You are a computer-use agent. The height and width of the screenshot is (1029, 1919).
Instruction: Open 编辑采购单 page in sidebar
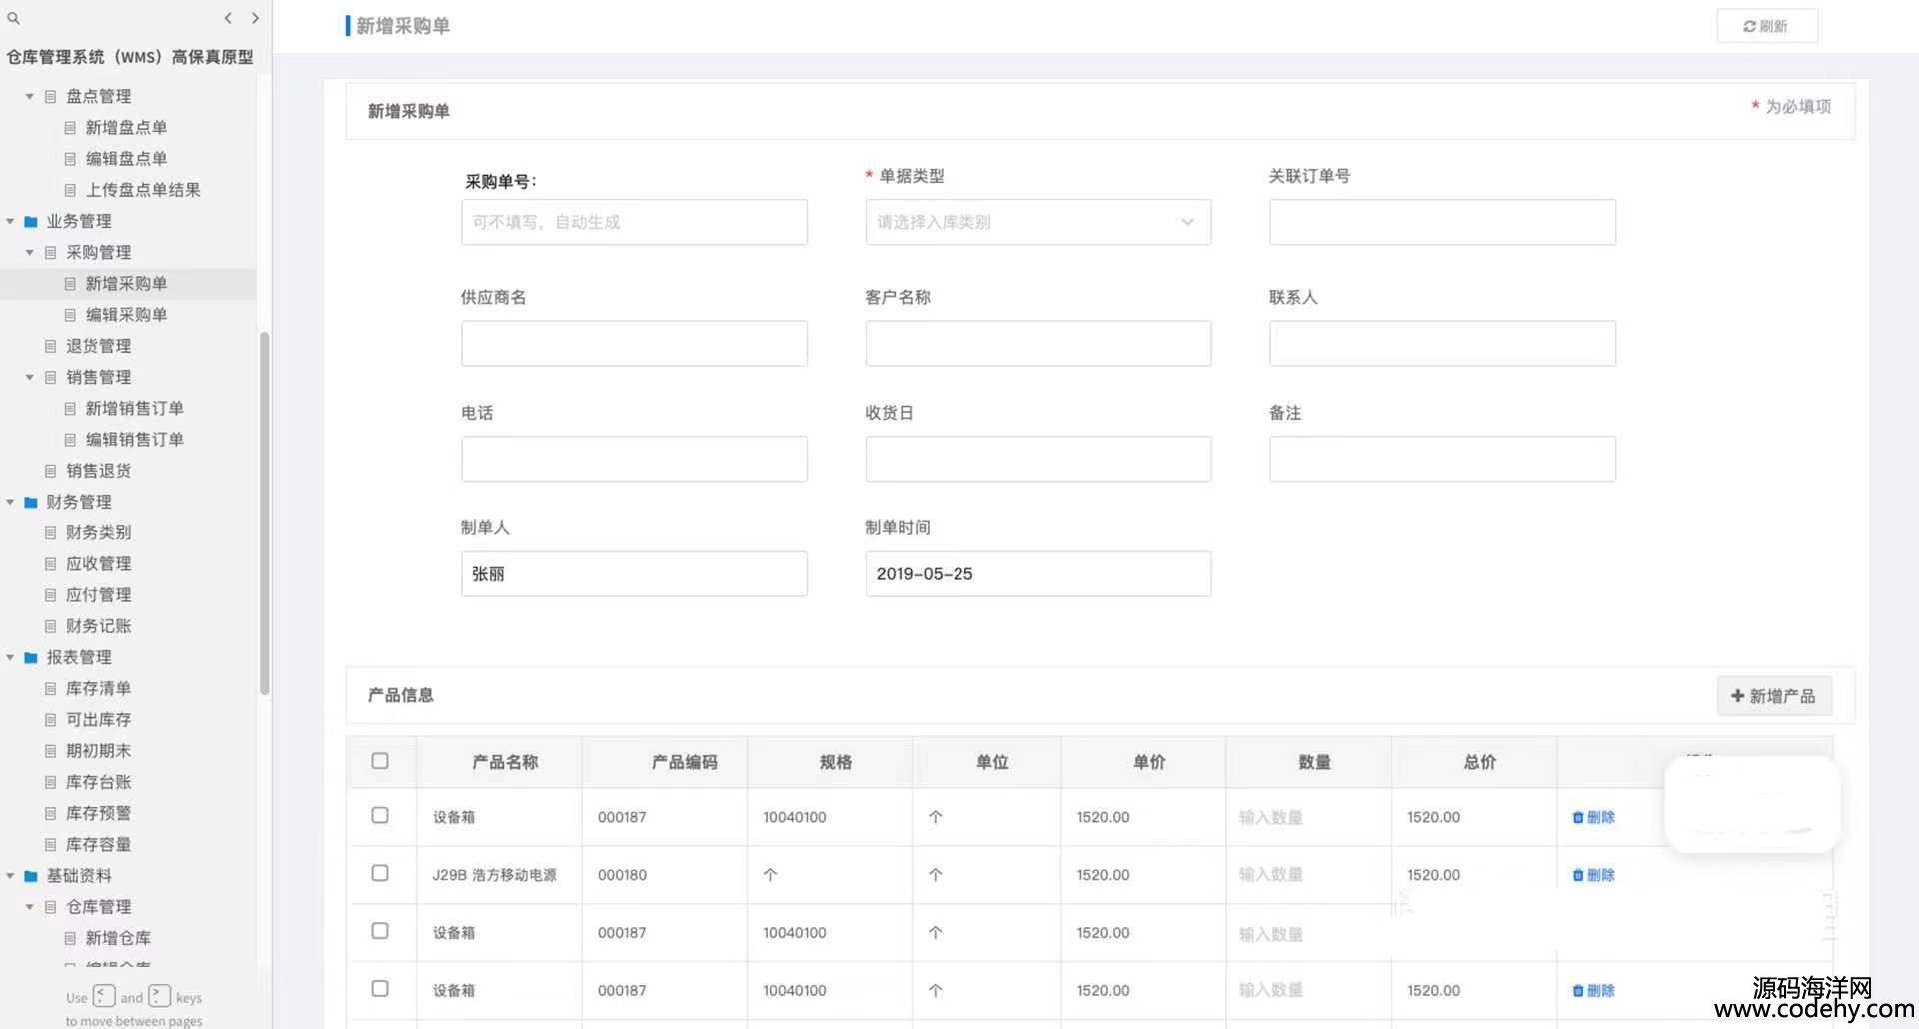point(126,315)
